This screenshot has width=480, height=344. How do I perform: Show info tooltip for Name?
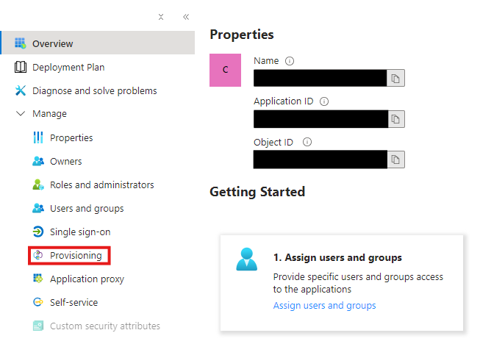point(290,61)
